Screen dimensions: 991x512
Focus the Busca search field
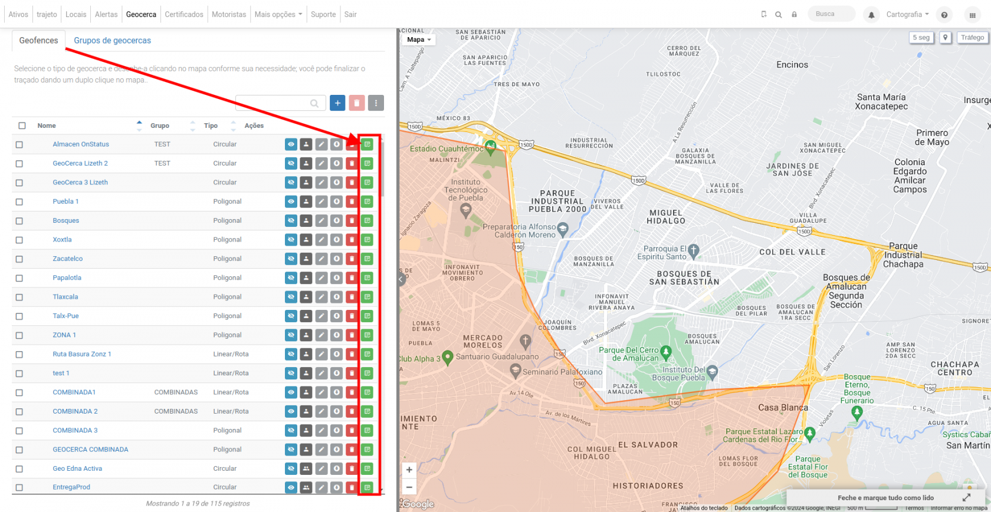pos(831,14)
